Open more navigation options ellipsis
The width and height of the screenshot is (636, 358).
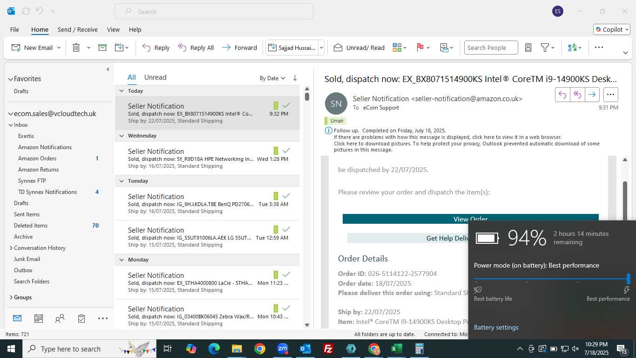pos(103,318)
